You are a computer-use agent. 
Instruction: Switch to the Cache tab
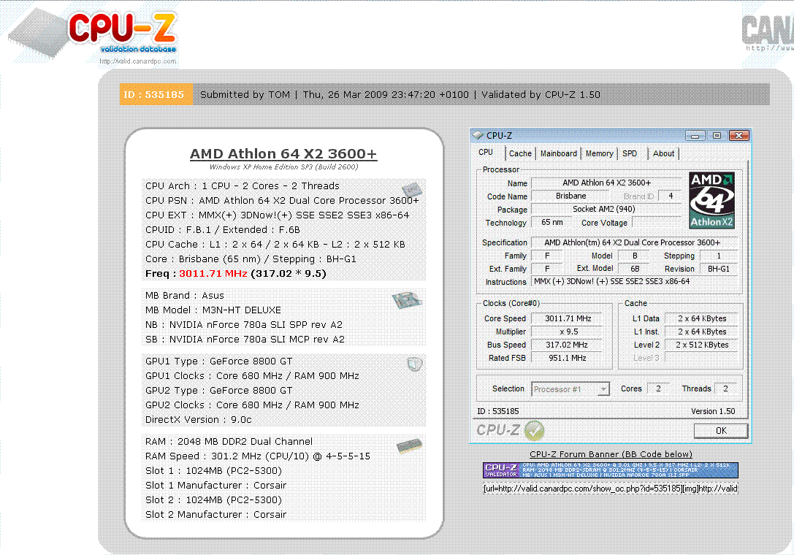tap(520, 153)
